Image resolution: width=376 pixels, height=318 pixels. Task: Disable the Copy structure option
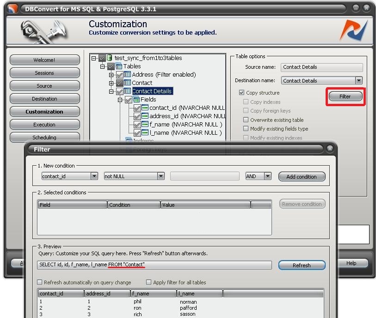click(241, 93)
